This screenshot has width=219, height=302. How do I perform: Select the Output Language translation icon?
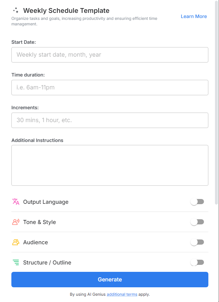[x=15, y=202]
